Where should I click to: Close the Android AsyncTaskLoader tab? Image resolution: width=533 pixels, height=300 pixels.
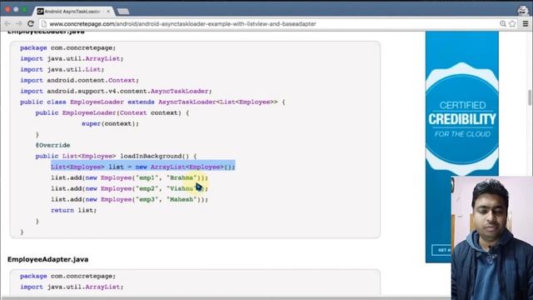tap(108, 11)
